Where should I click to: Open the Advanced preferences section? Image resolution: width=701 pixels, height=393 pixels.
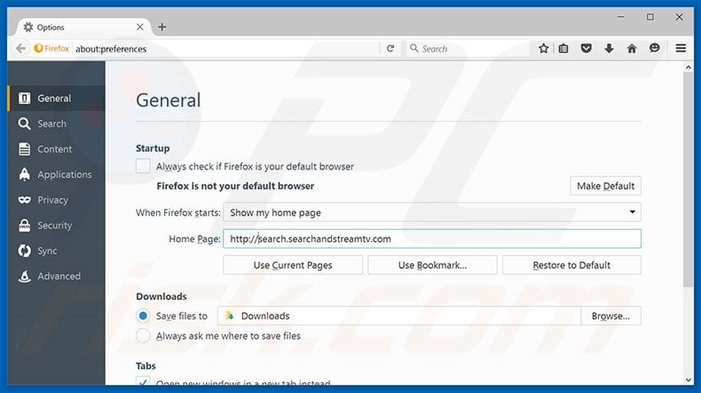tap(56, 276)
